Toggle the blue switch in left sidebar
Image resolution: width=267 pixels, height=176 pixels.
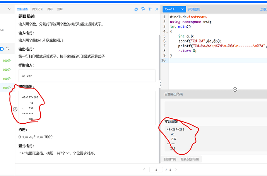pyautogui.click(x=2, y=49)
